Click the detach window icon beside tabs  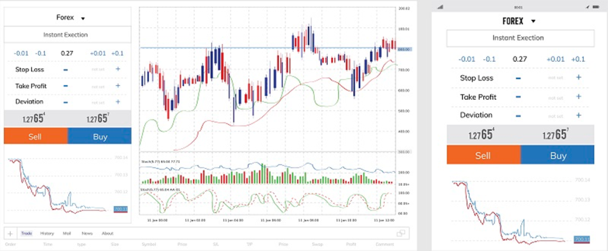point(401,233)
